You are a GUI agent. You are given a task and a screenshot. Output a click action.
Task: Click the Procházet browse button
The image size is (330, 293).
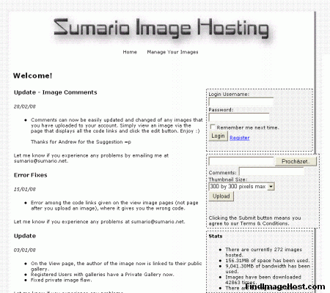[296, 161]
